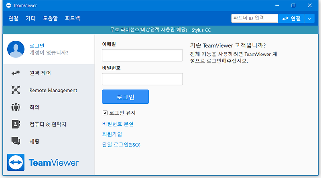Click the TeamViewer logo at the bottom of the sidebar
Image resolution: width=321 pixels, height=178 pixels.
(43, 162)
